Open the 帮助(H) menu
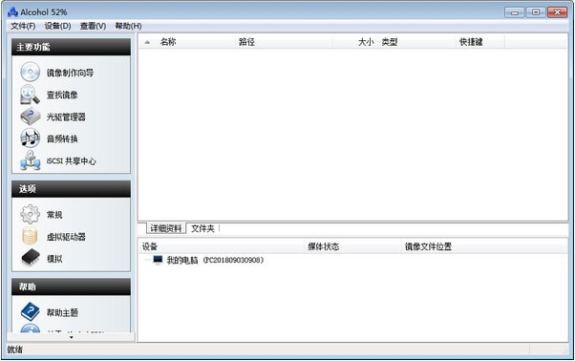 point(128,26)
